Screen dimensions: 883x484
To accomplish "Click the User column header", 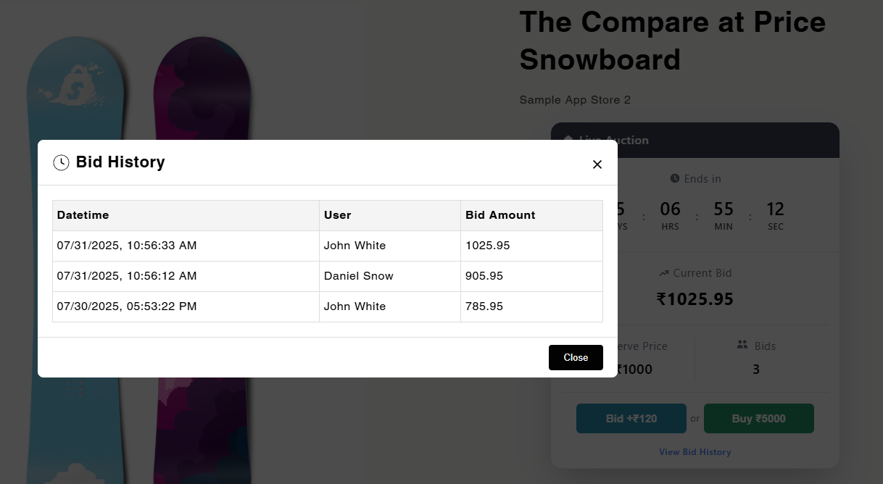I will pyautogui.click(x=337, y=215).
